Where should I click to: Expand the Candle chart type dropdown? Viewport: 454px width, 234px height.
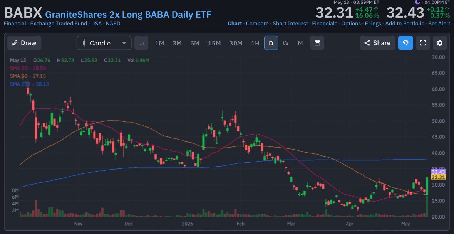(x=104, y=43)
